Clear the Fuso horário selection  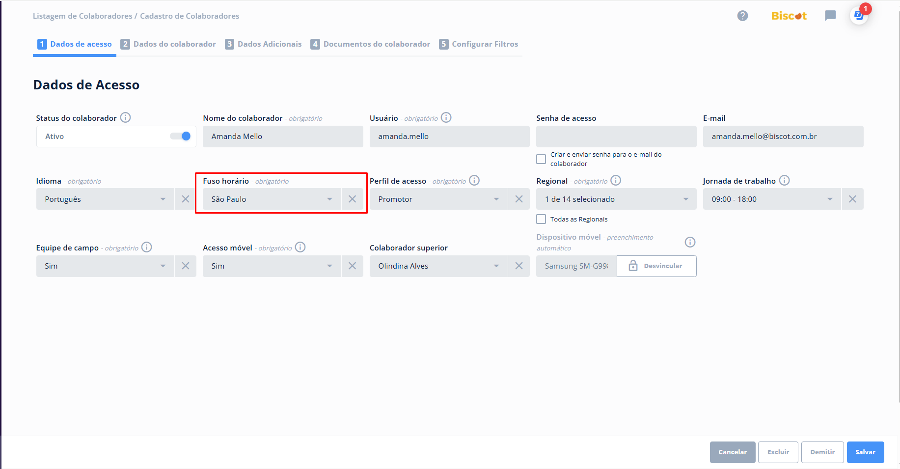[x=352, y=199]
